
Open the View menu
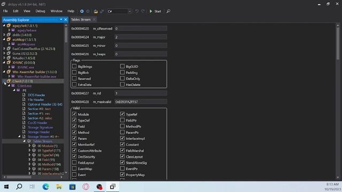coord(27,11)
